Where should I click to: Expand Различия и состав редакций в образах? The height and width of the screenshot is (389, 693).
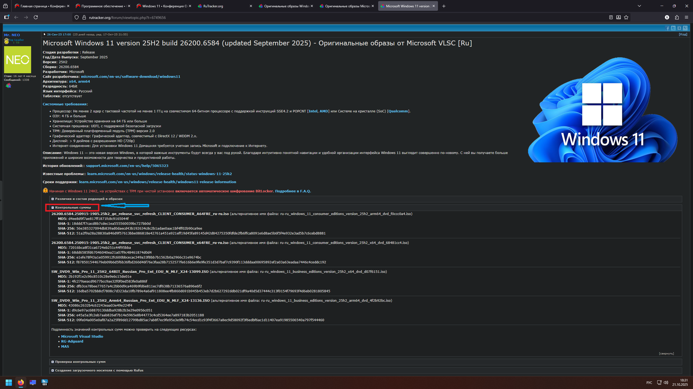click(x=89, y=199)
